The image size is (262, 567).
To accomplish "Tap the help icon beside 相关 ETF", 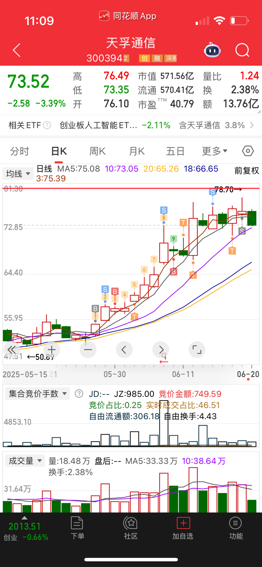I will coord(47,125).
